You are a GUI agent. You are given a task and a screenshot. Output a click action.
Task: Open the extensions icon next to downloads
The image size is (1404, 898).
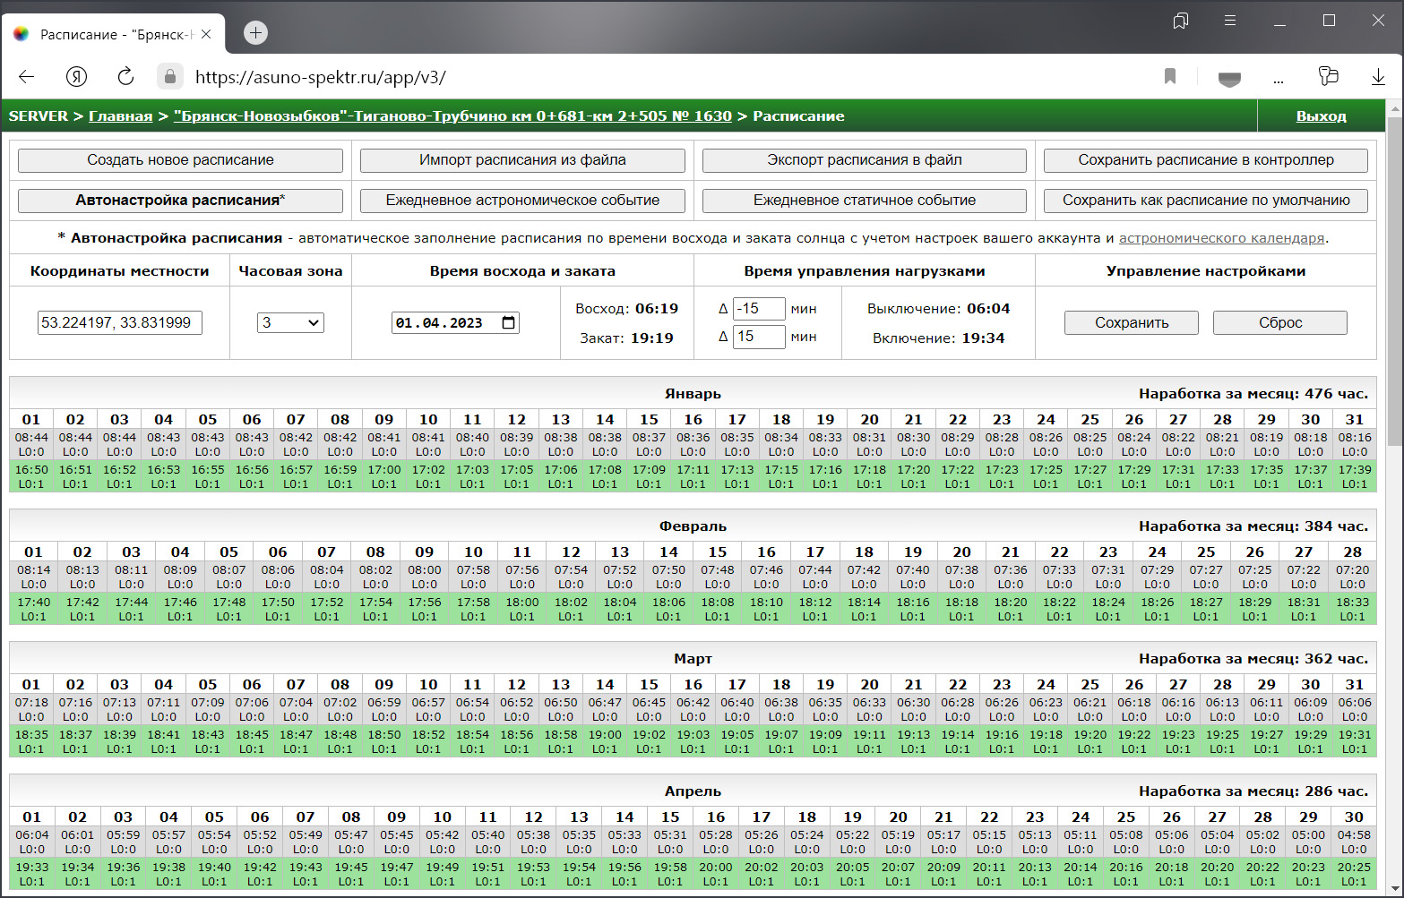tap(1329, 77)
